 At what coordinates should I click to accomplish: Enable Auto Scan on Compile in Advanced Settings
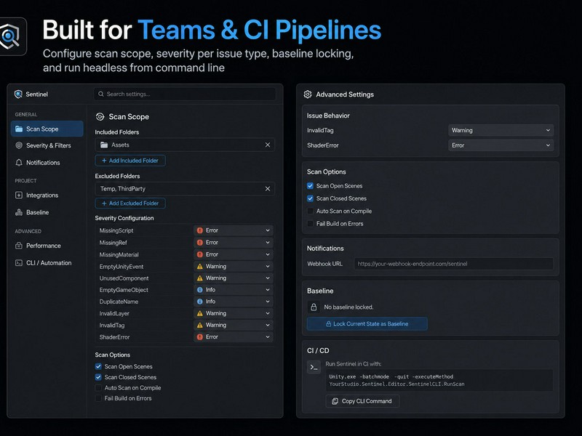pyautogui.click(x=311, y=211)
